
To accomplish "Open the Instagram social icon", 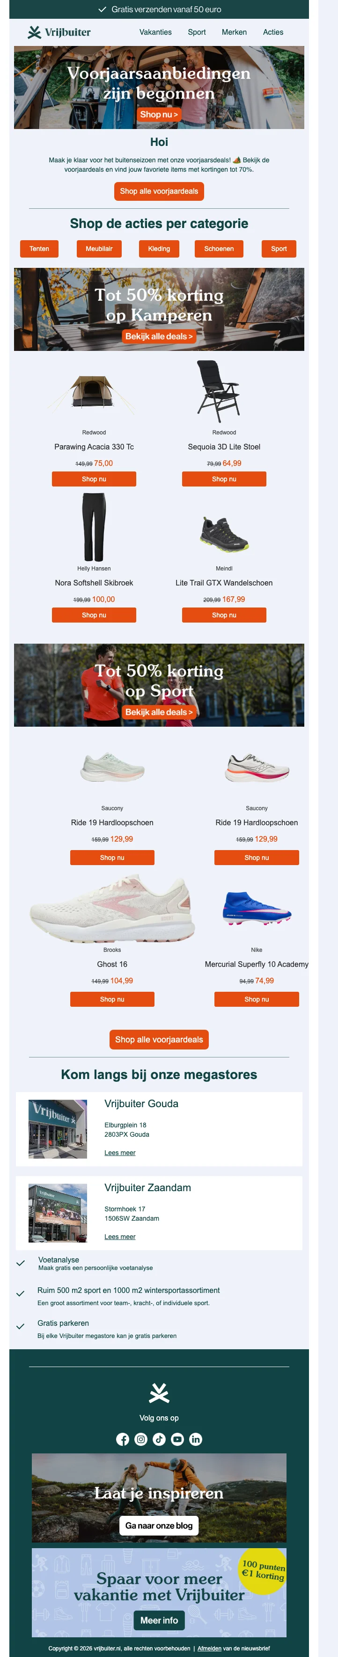I will [141, 1439].
